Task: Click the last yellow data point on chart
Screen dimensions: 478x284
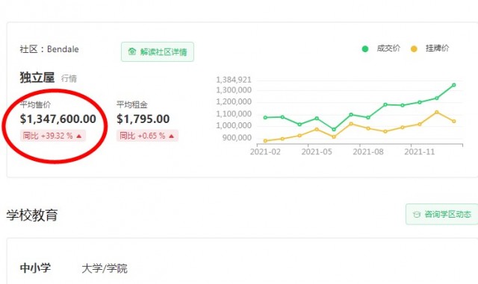Action: point(454,122)
